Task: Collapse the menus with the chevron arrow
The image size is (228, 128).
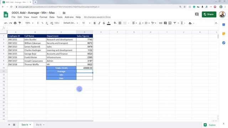Action: click(x=216, y=23)
